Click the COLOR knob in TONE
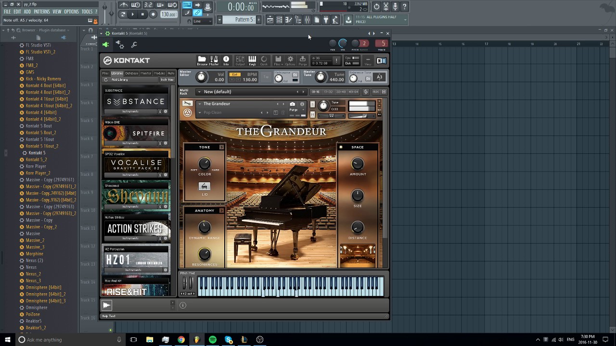Screen dimensions: 616x346 tap(205, 164)
